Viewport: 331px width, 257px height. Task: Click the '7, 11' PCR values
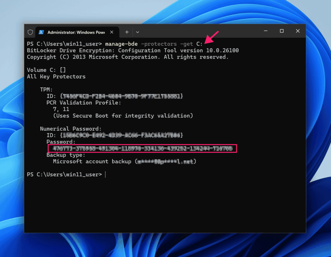coord(61,109)
